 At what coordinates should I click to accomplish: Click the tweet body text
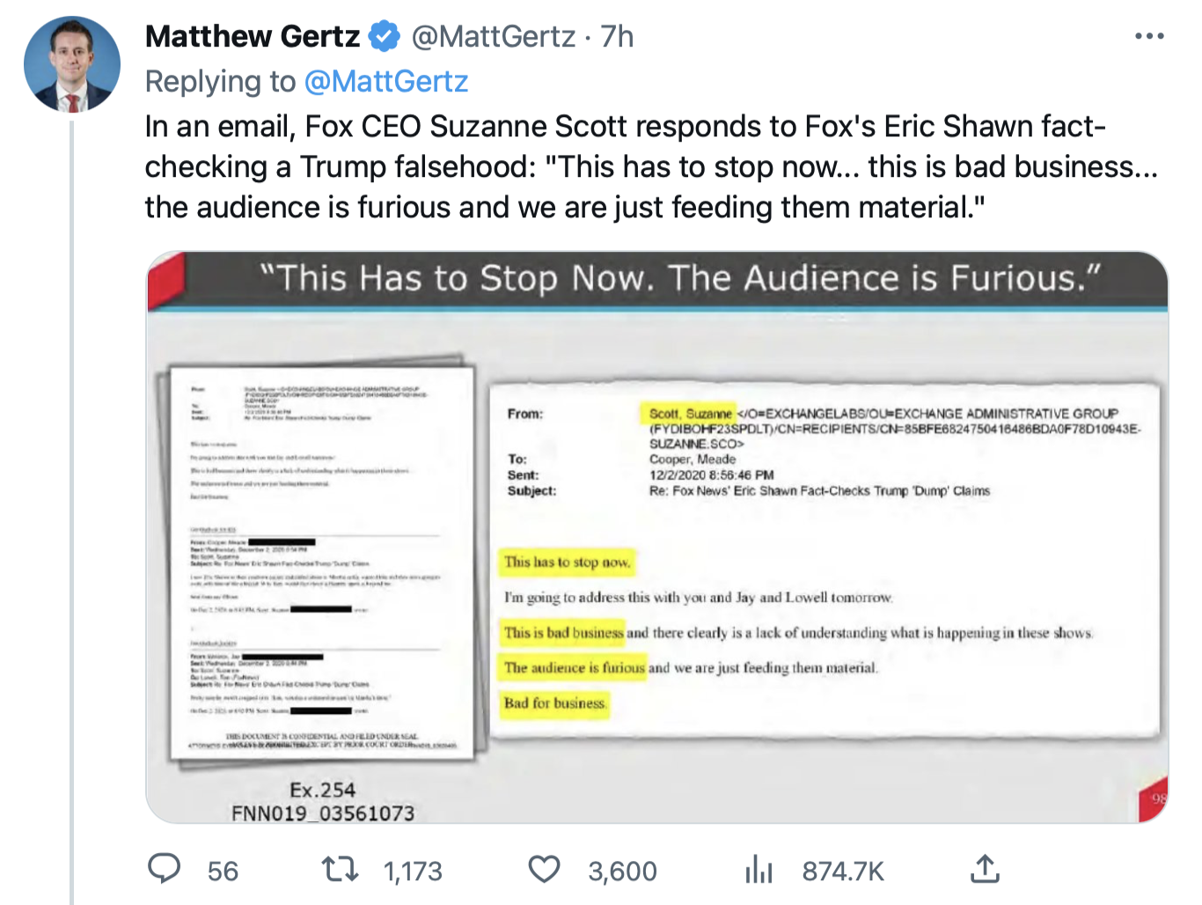tap(651, 166)
